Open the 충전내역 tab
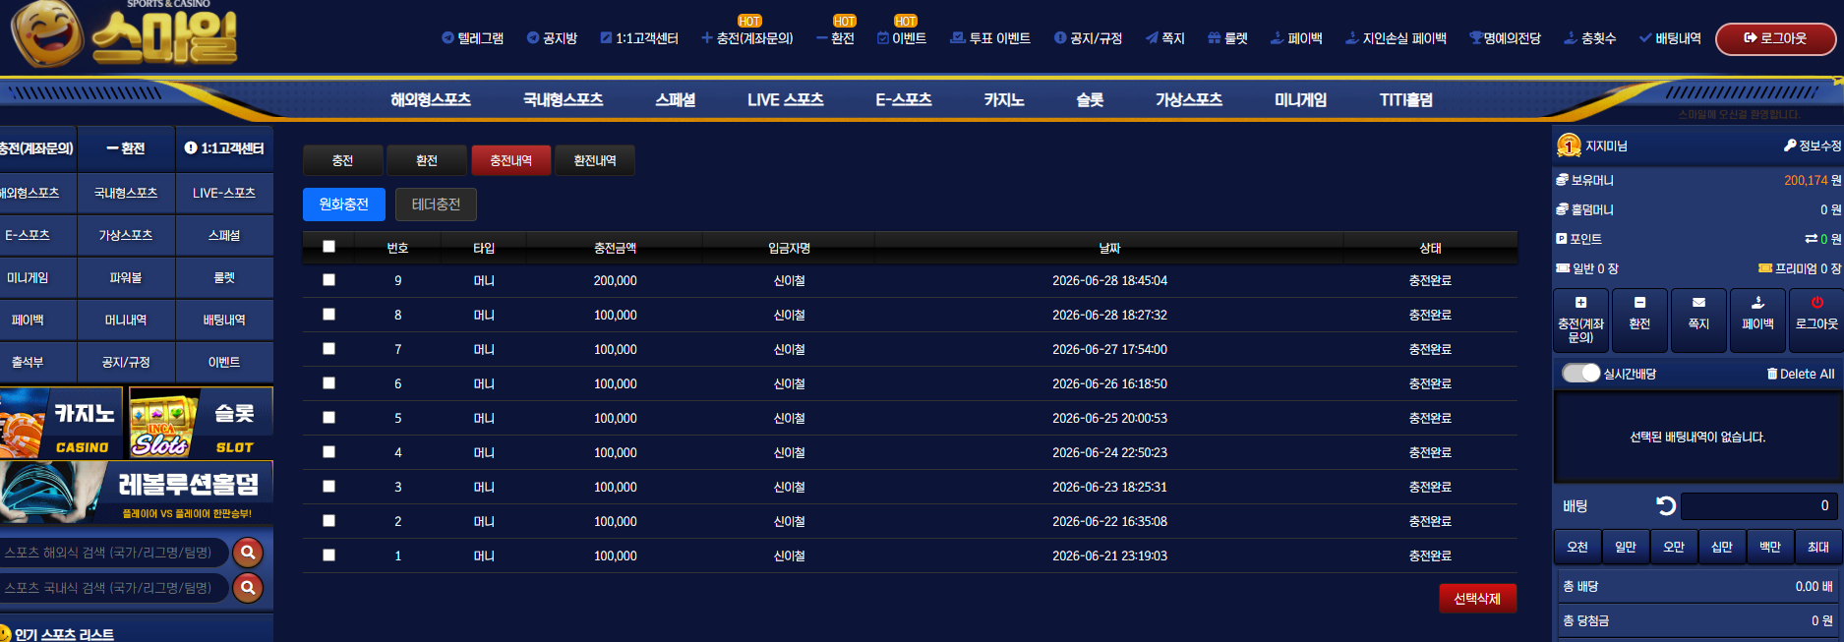The height and width of the screenshot is (642, 1844). [511, 160]
